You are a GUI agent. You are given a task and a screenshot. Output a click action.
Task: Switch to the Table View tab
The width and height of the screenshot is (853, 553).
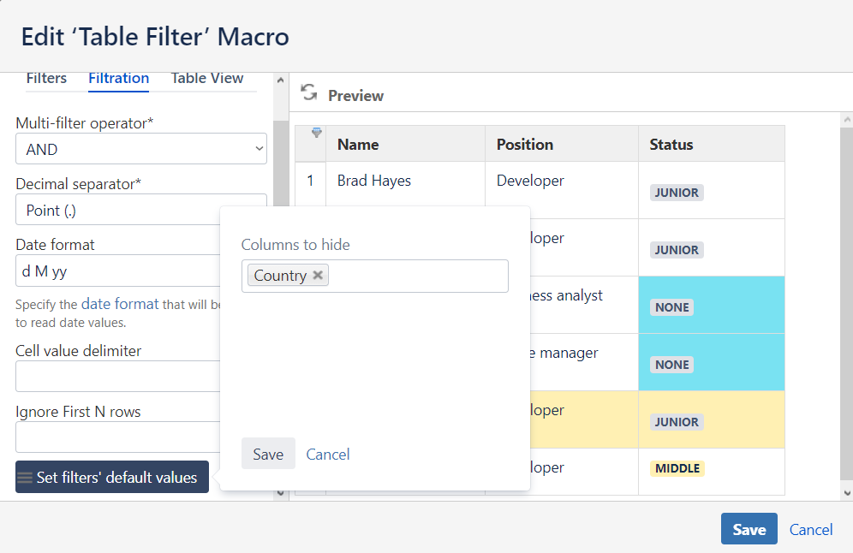pos(207,78)
